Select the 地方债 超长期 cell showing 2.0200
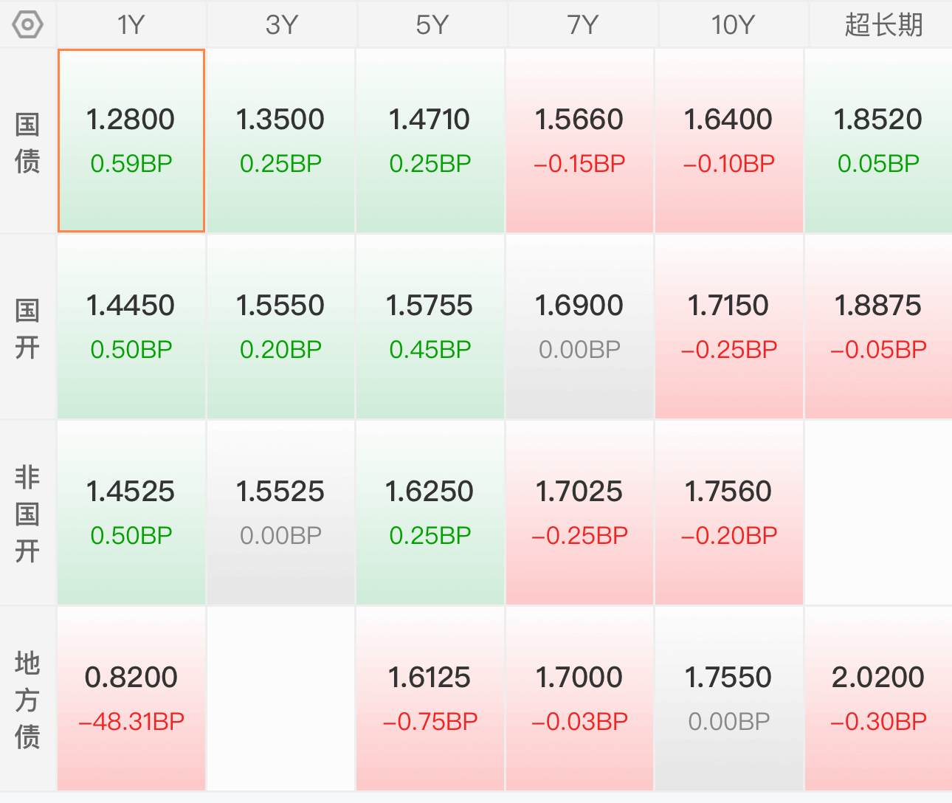 (x=878, y=699)
